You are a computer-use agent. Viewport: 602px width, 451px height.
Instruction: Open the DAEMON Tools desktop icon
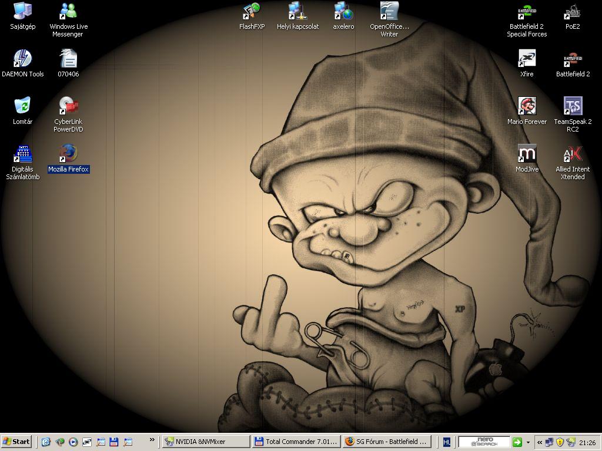[x=22, y=59]
